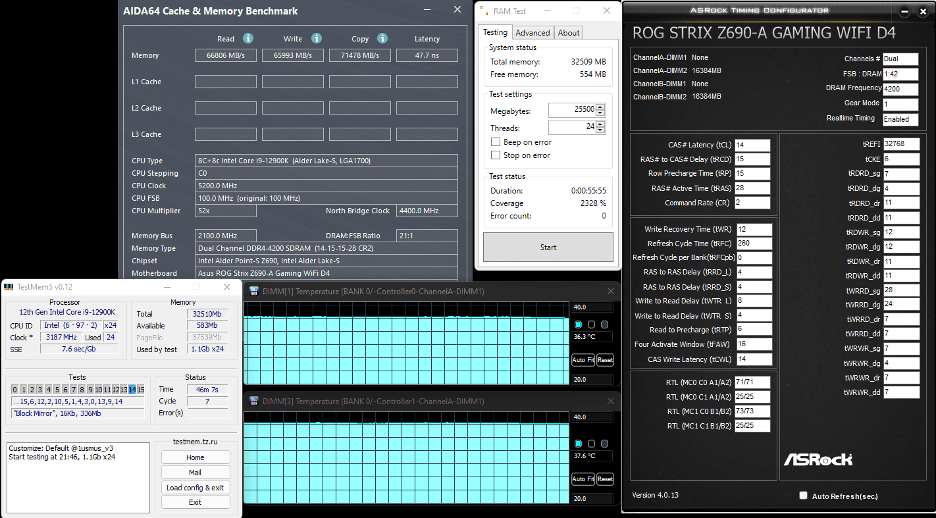Select cyan color swatch in DIMM[1] graph
The height and width of the screenshot is (518, 936).
[578, 324]
